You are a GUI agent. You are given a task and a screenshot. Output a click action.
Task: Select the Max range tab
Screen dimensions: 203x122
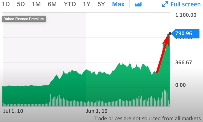[x=118, y=4]
